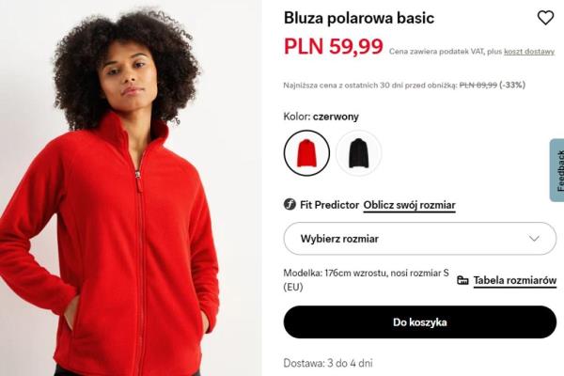Click the crossed-out PLN 89,99 price

coord(478,86)
